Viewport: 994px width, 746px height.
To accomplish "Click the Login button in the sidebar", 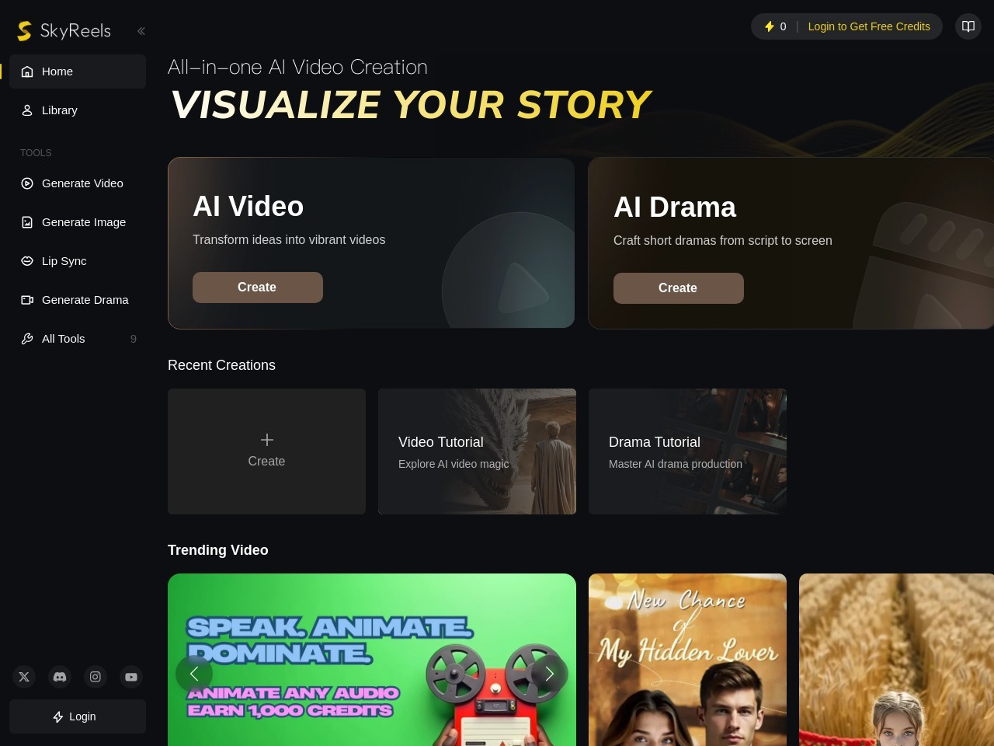I will (x=78, y=716).
